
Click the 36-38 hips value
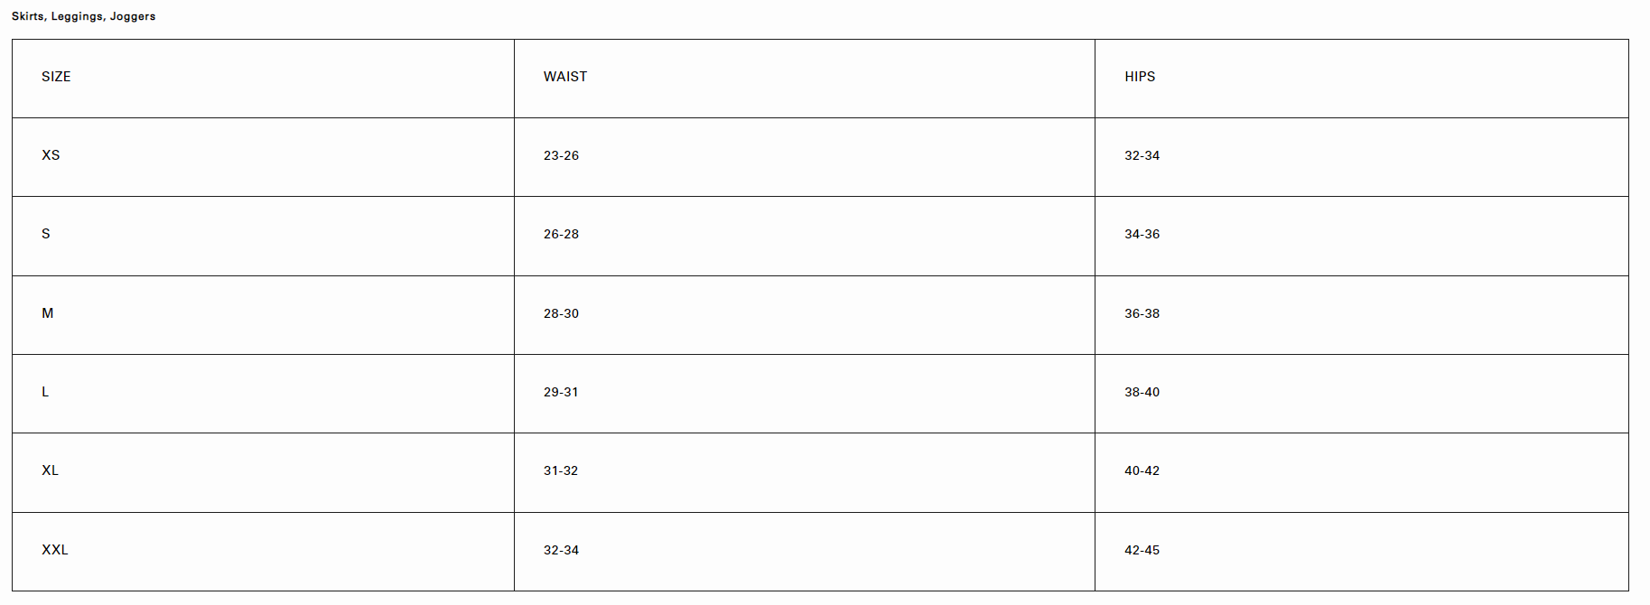pyautogui.click(x=1142, y=313)
